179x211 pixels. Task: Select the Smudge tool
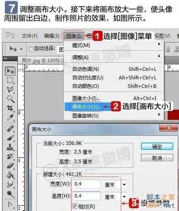click(x=10, y=184)
